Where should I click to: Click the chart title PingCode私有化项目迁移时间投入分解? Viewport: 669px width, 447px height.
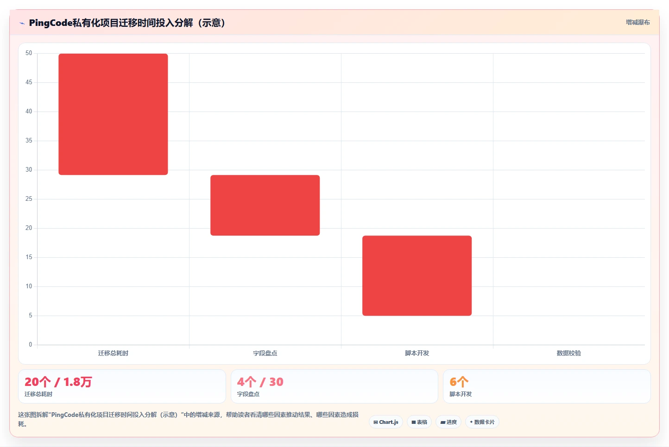tap(127, 23)
